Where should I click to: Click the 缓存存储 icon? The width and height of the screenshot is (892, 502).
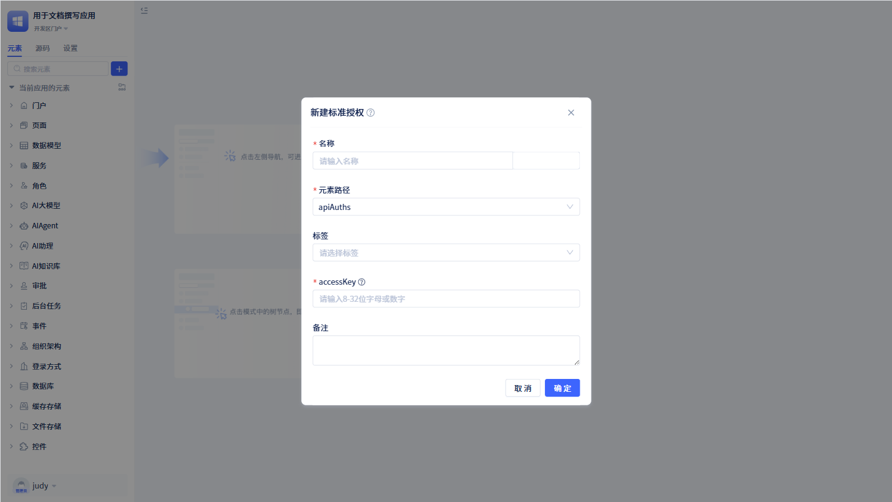pos(24,406)
